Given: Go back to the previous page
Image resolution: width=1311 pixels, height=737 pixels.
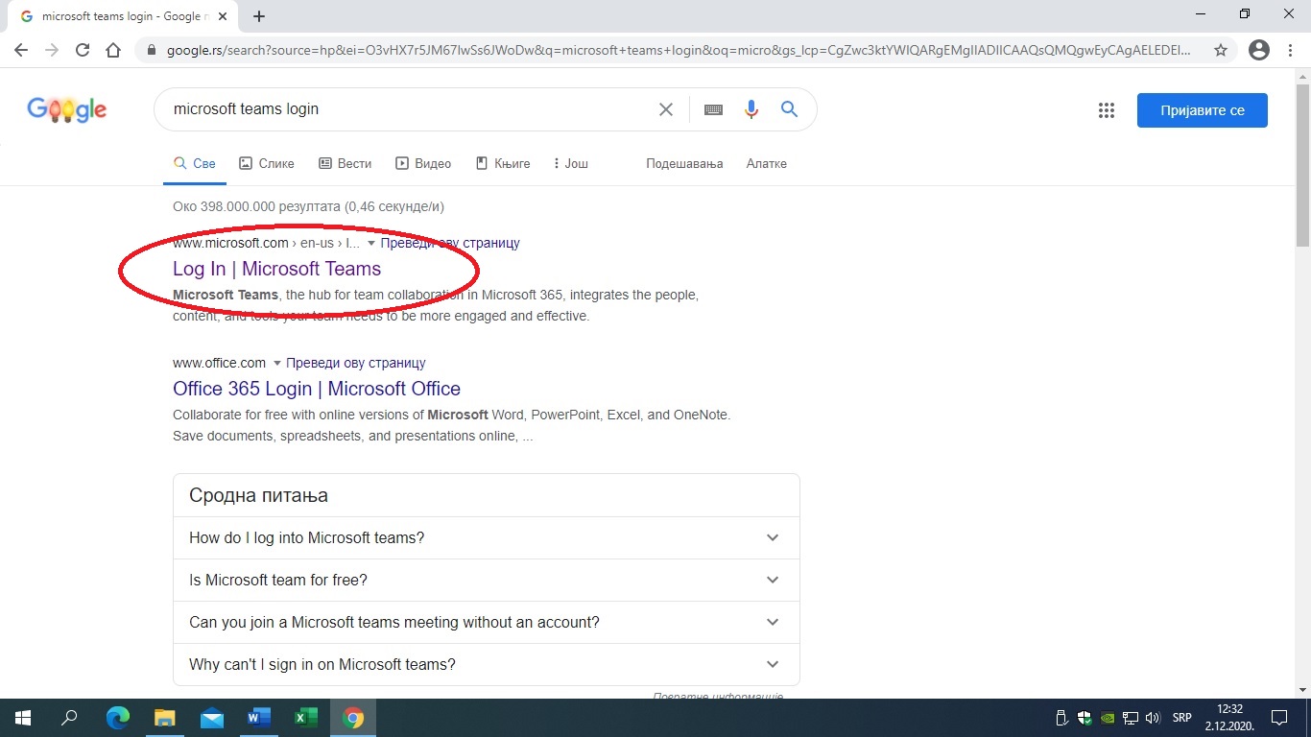Looking at the screenshot, I should (x=21, y=50).
